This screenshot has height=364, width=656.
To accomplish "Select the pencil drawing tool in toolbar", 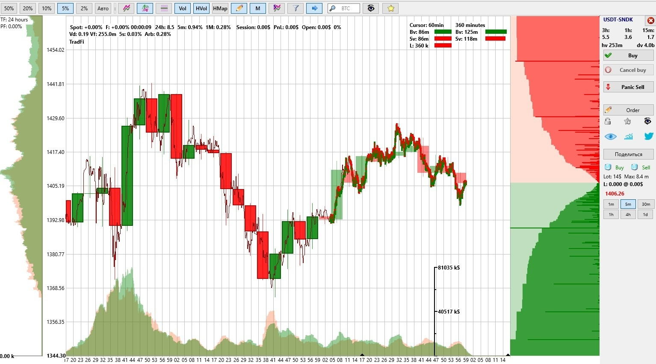I will pos(239,8).
